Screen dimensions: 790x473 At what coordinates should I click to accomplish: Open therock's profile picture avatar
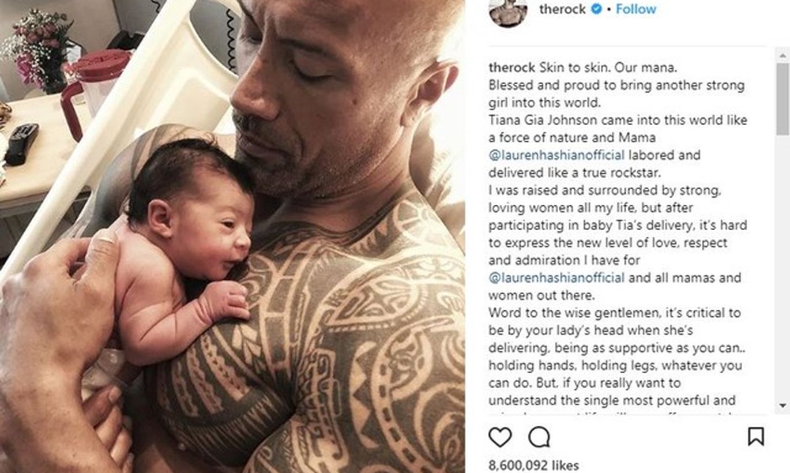508,12
